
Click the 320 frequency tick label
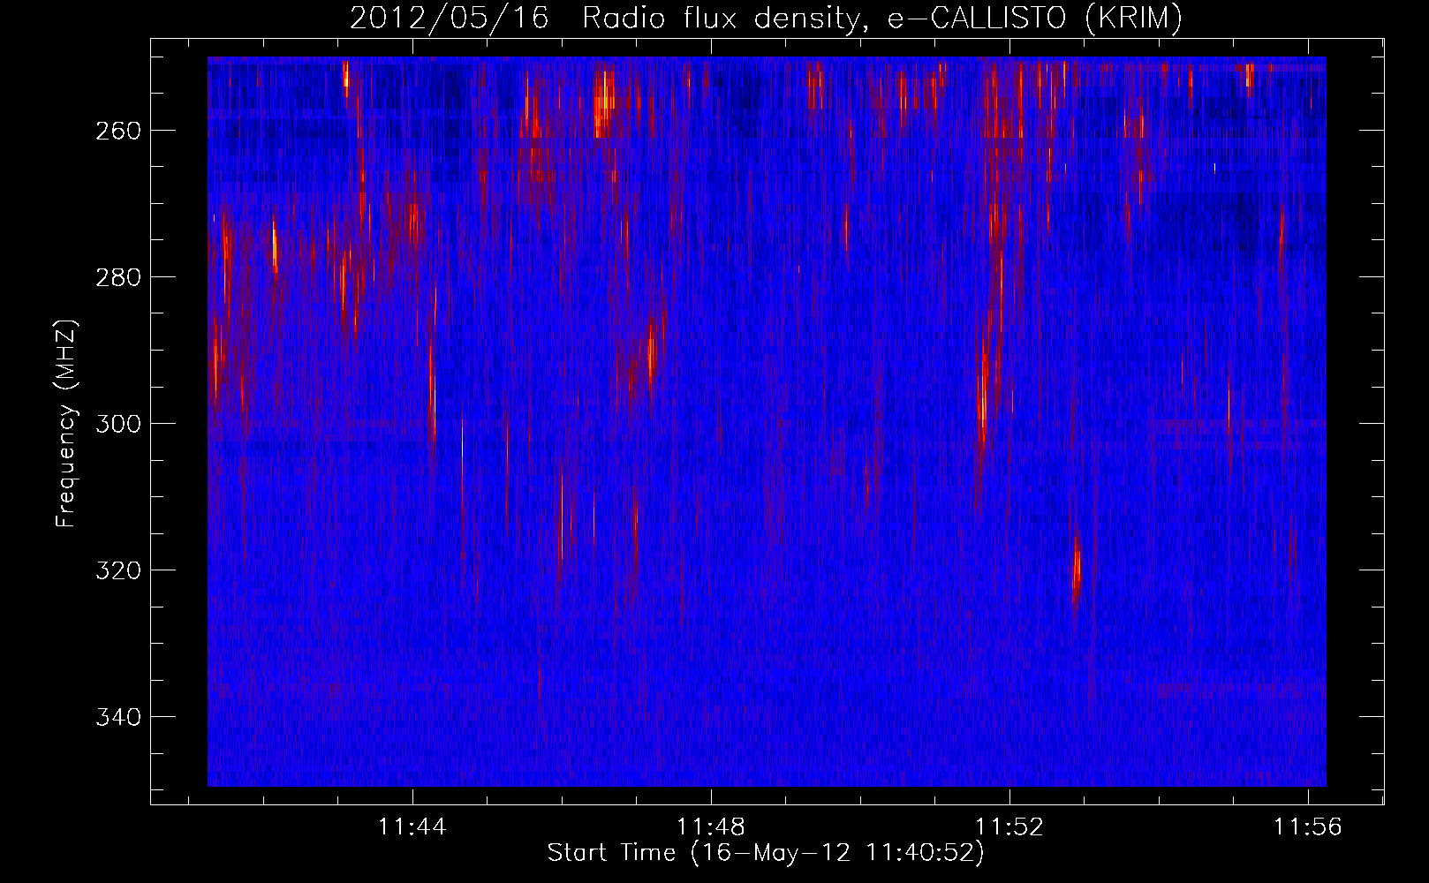click(117, 570)
